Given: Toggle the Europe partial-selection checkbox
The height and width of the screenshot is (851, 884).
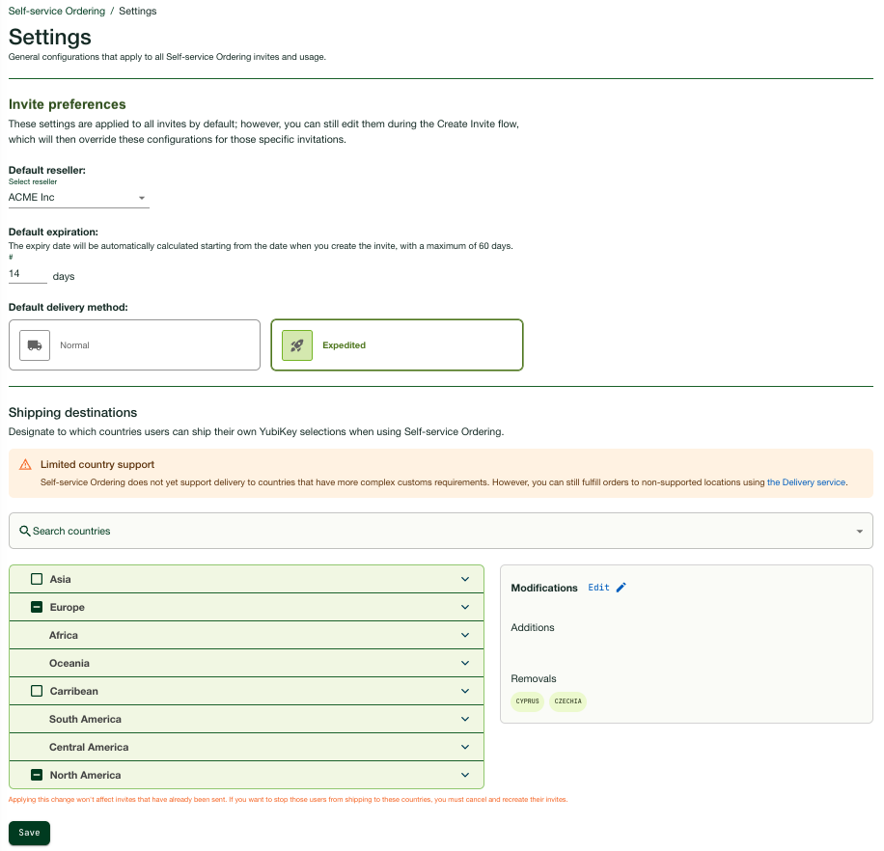Looking at the screenshot, I should (x=37, y=607).
